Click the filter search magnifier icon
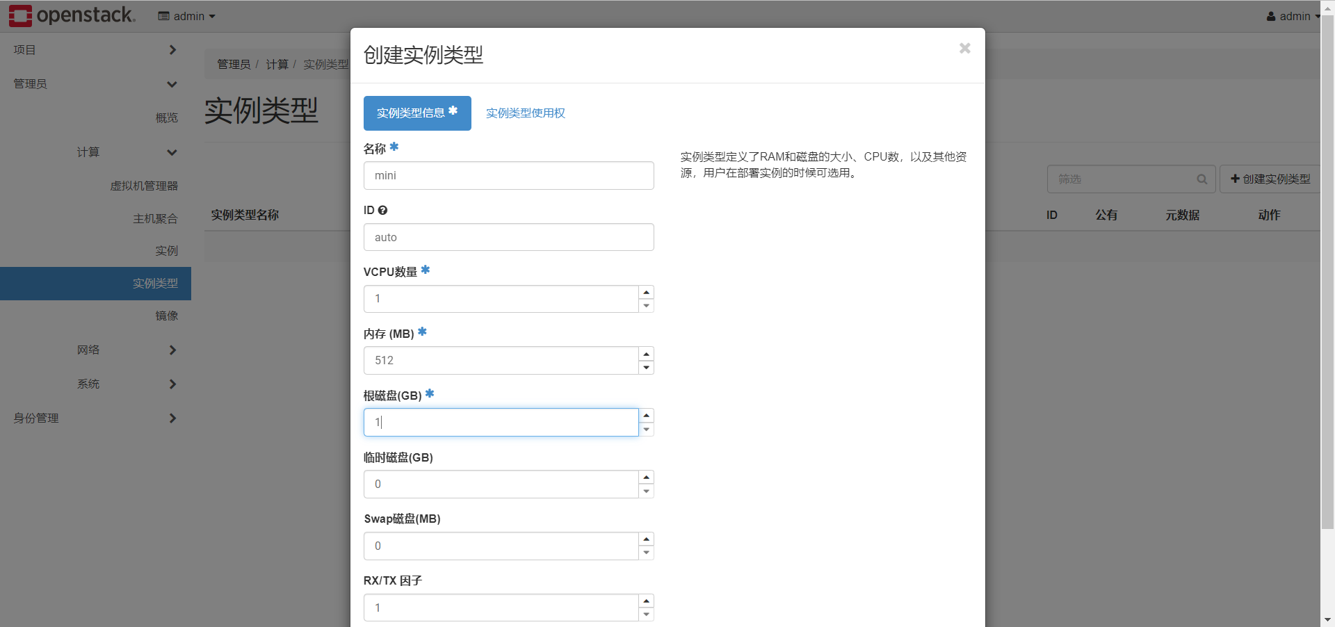The width and height of the screenshot is (1335, 627). coord(1202,179)
